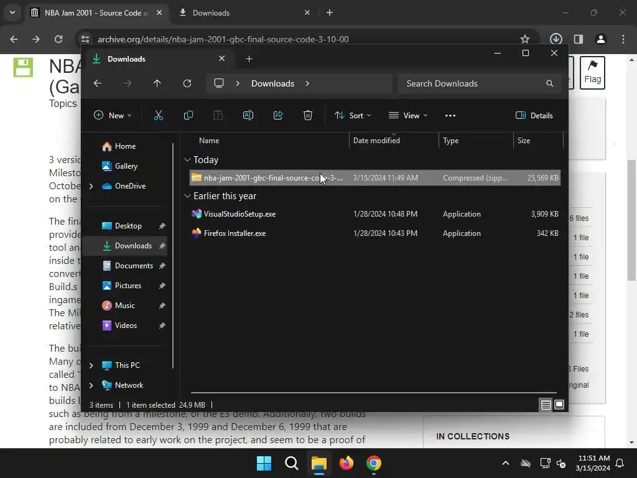Click the Cut scissors icon in Explorer toolbar

[159, 115]
